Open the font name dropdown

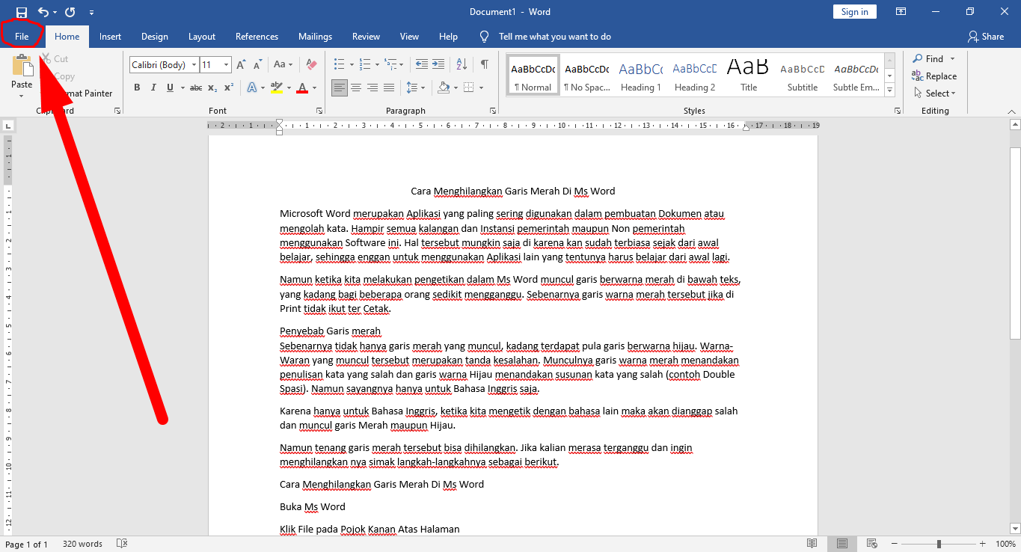pyautogui.click(x=194, y=65)
